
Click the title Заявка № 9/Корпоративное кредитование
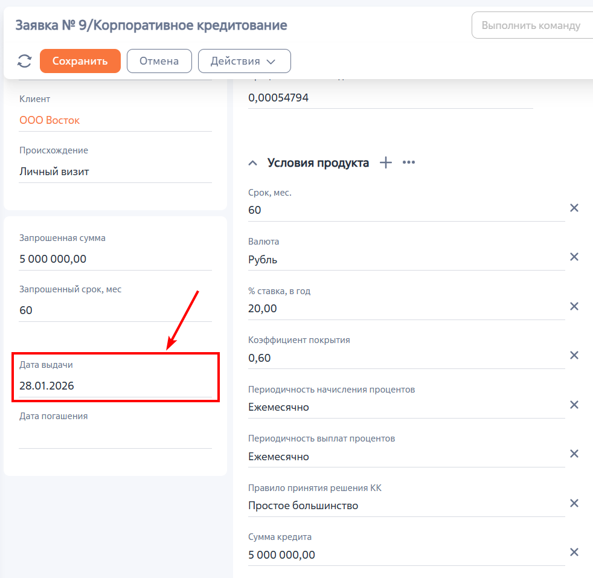(152, 25)
